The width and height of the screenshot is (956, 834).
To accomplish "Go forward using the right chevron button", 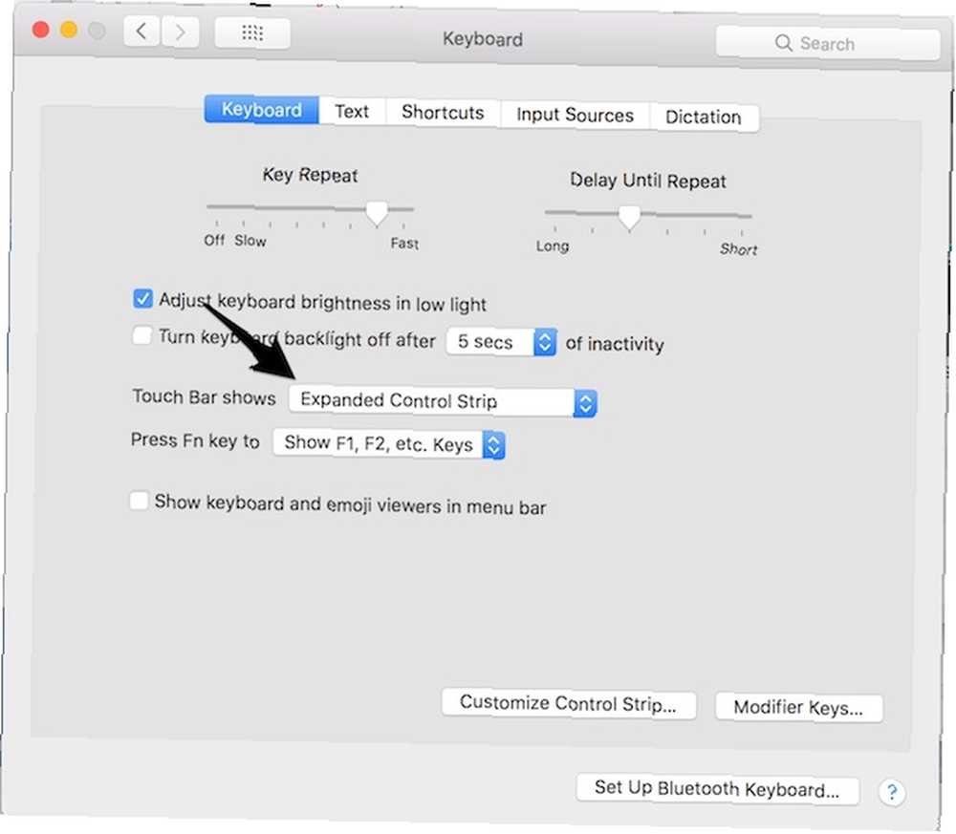I will tap(180, 32).
